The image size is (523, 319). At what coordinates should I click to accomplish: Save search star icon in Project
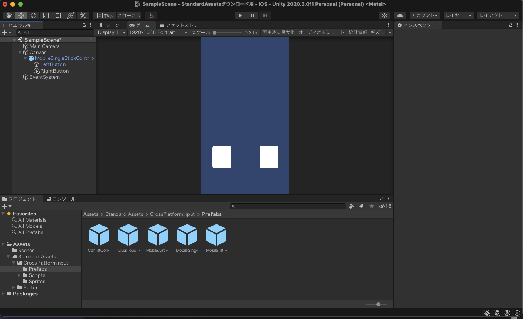(372, 206)
